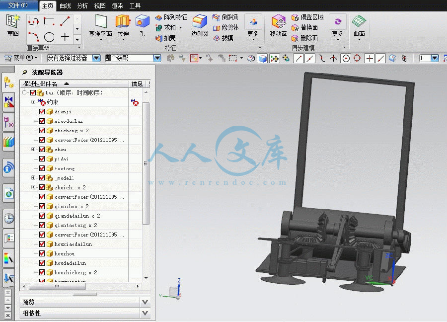The image size is (447, 322).
Task: Select the sketch Point (plus) tool
Action: tap(65, 37)
